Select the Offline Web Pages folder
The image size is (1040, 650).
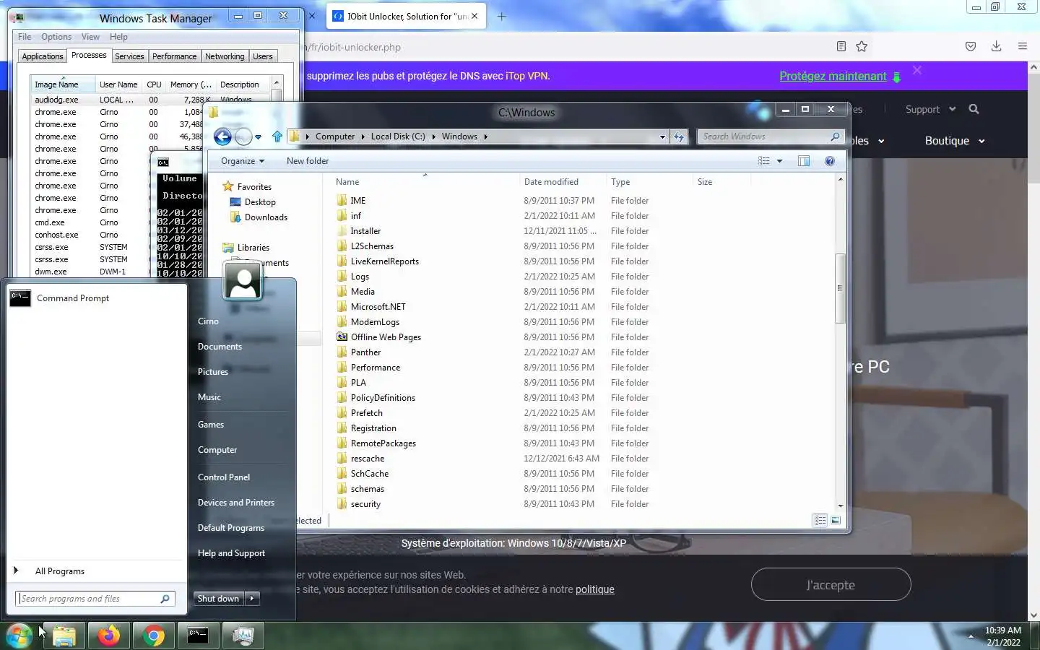tap(386, 337)
